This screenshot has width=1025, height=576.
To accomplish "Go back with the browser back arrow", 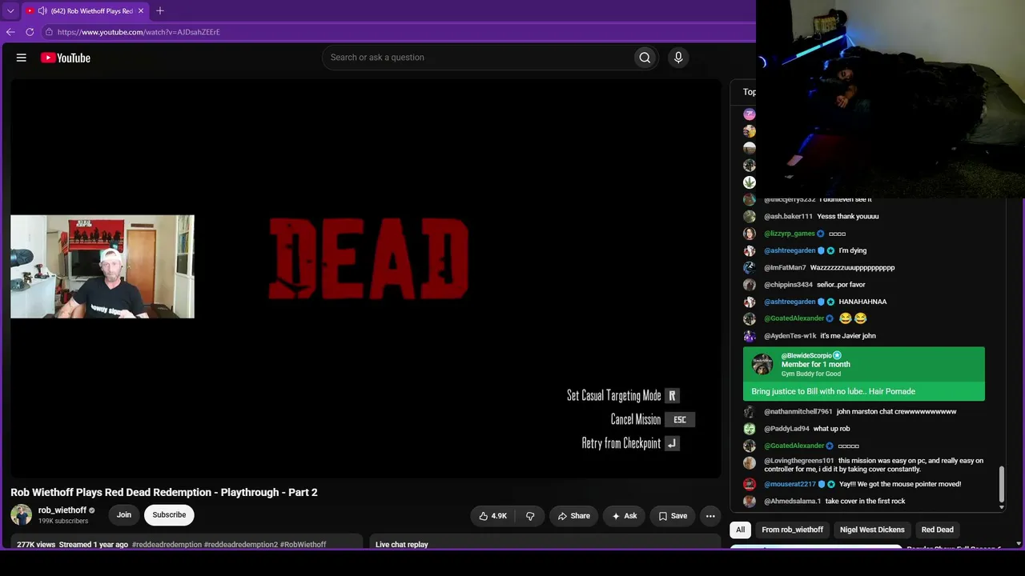I will pyautogui.click(x=10, y=32).
